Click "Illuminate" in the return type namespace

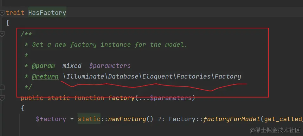[x=85, y=77]
